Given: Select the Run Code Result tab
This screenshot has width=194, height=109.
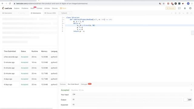Looking at the screenshot, I should [73, 84].
